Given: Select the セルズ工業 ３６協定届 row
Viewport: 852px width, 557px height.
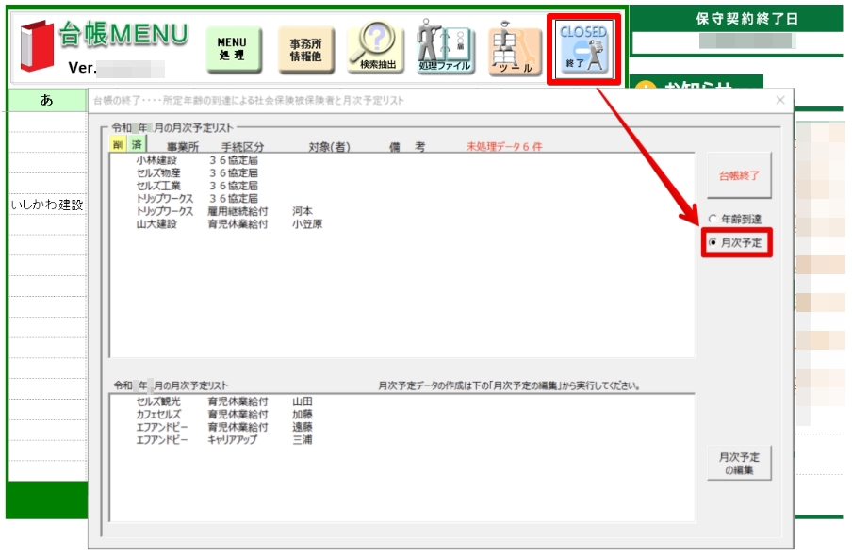Looking at the screenshot, I should click(x=402, y=186).
